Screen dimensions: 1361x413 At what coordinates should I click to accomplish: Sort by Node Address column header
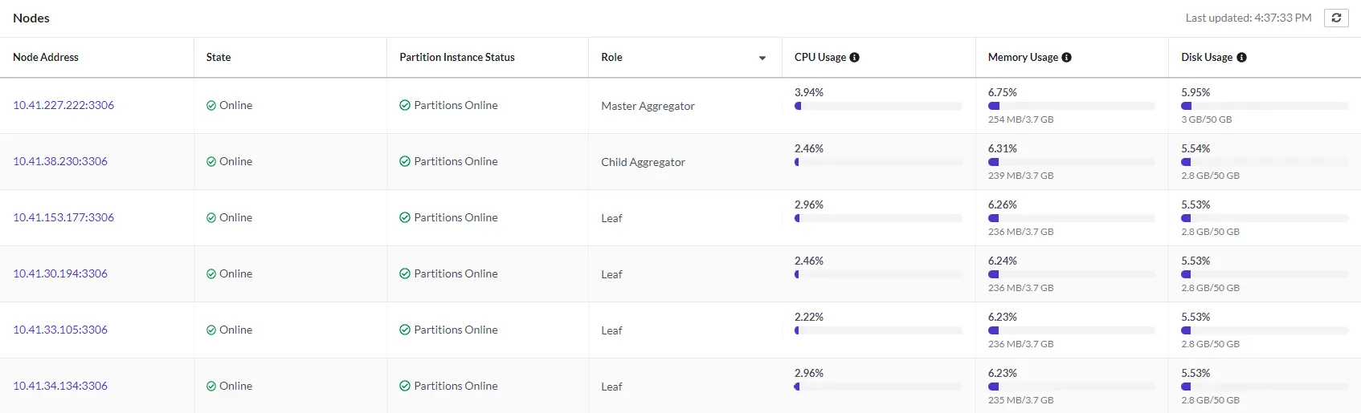point(46,58)
